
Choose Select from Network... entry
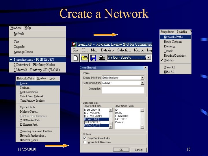[38, 96]
